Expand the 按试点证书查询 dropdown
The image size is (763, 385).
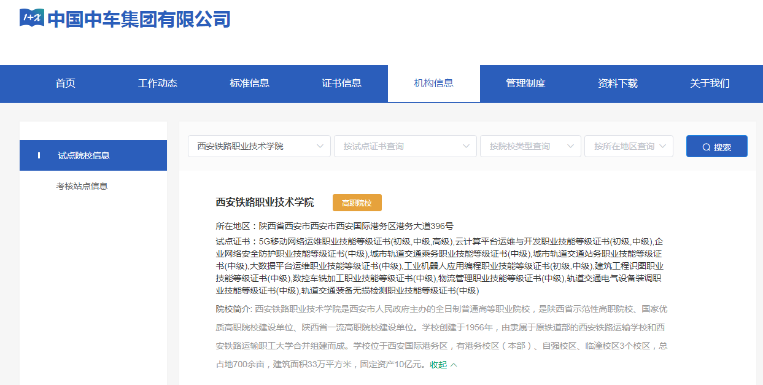[x=405, y=146]
